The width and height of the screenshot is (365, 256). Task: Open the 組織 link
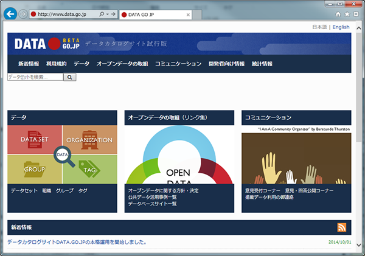click(47, 190)
